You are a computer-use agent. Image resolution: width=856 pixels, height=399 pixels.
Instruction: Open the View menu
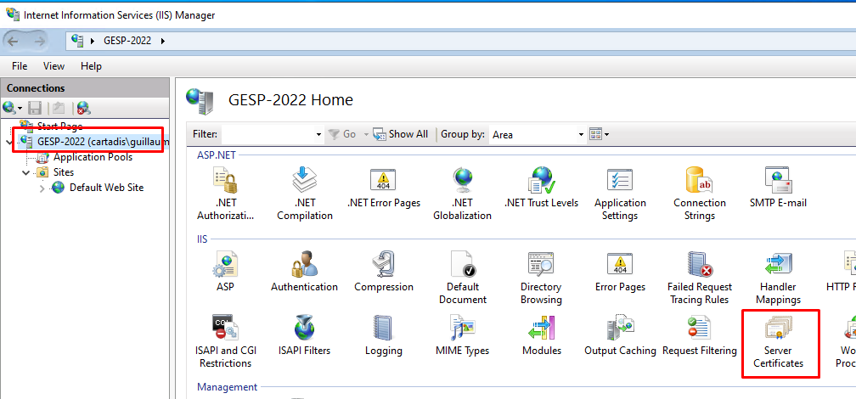pos(54,66)
